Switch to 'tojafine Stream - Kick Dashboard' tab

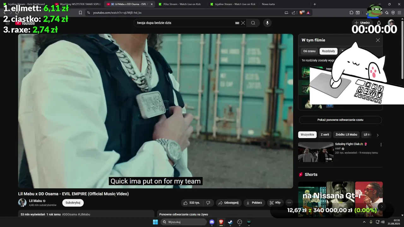pos(27,4)
